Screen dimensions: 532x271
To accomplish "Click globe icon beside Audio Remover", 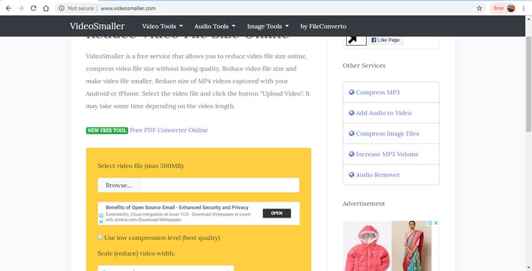I will pos(352,175).
